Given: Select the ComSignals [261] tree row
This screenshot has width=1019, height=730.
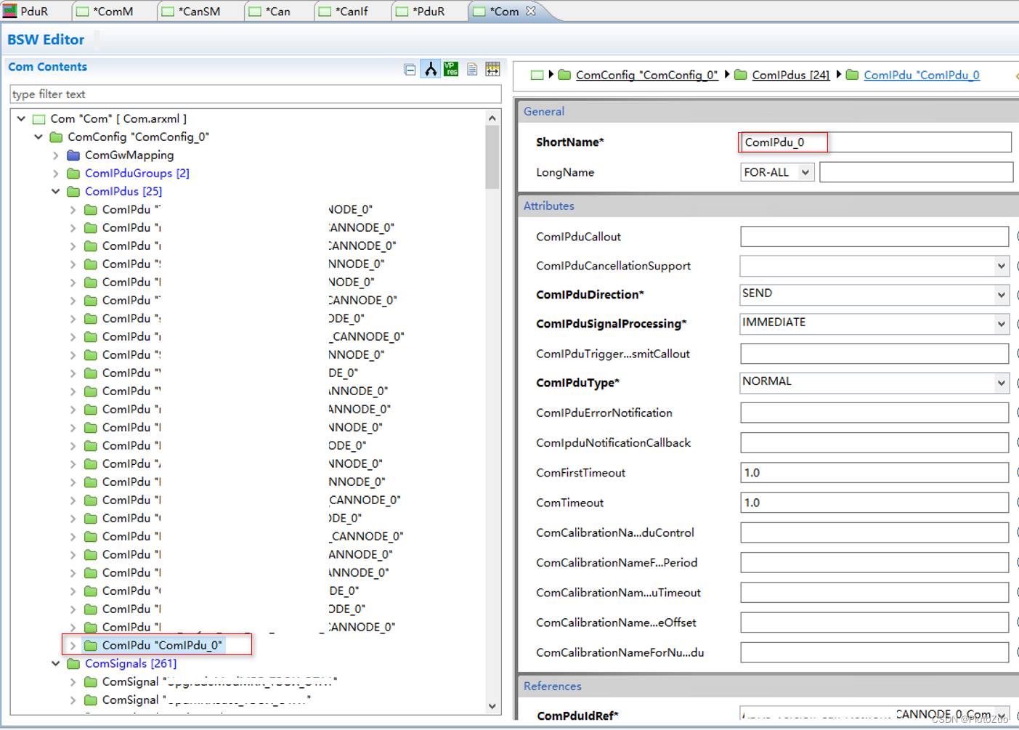Looking at the screenshot, I should point(131,664).
